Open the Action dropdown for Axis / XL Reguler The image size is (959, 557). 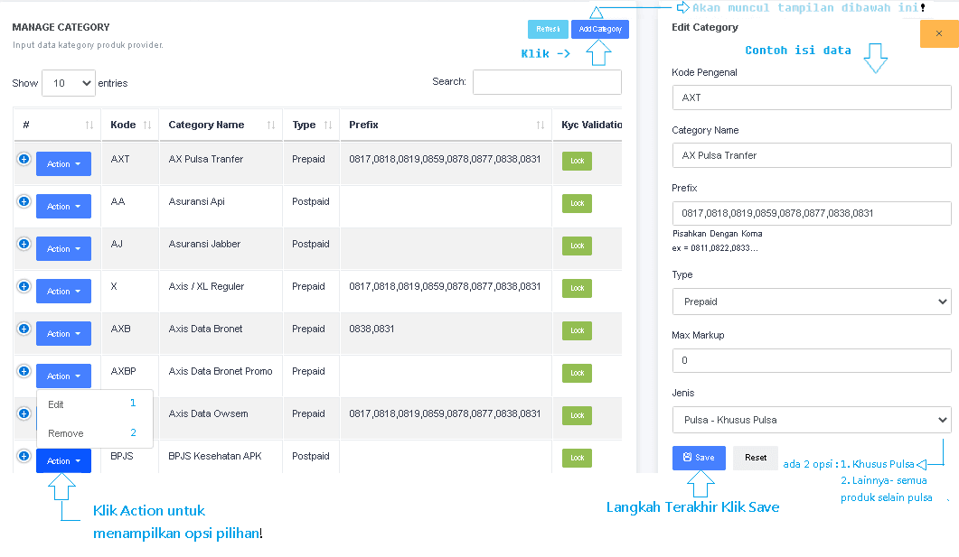(63, 292)
